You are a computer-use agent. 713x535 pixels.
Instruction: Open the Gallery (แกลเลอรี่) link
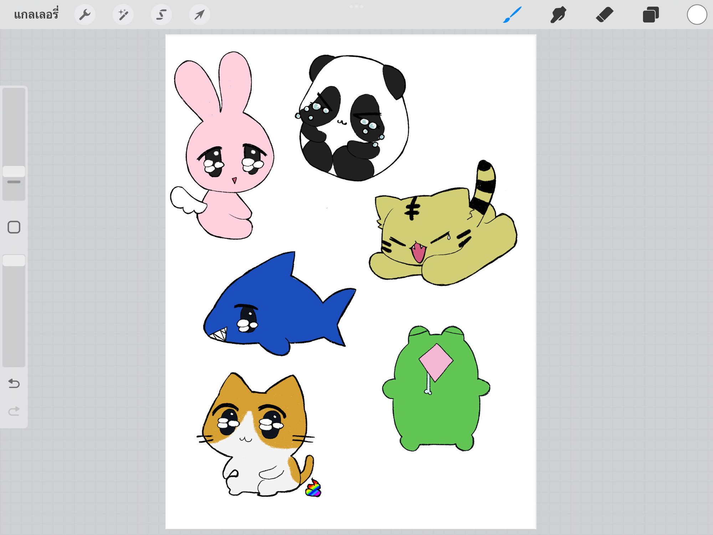point(36,14)
